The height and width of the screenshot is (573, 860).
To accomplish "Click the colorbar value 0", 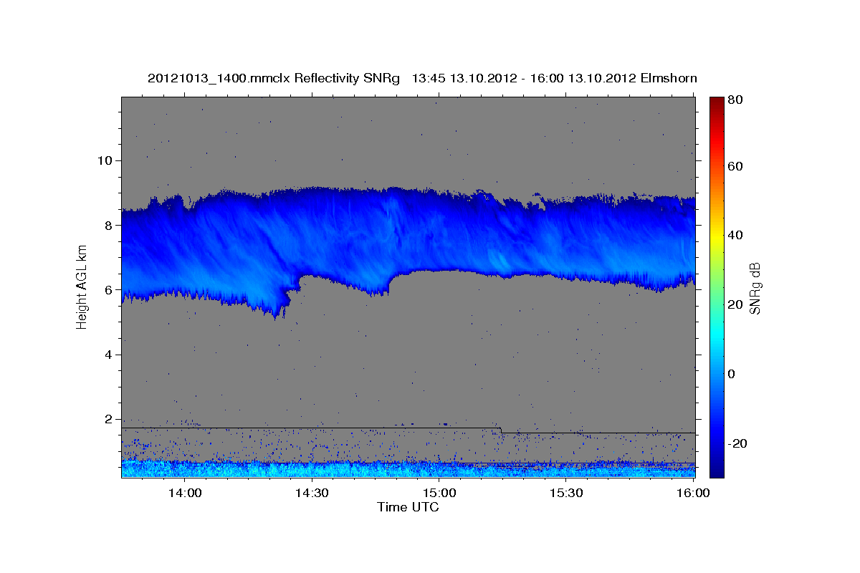I will pos(731,374).
